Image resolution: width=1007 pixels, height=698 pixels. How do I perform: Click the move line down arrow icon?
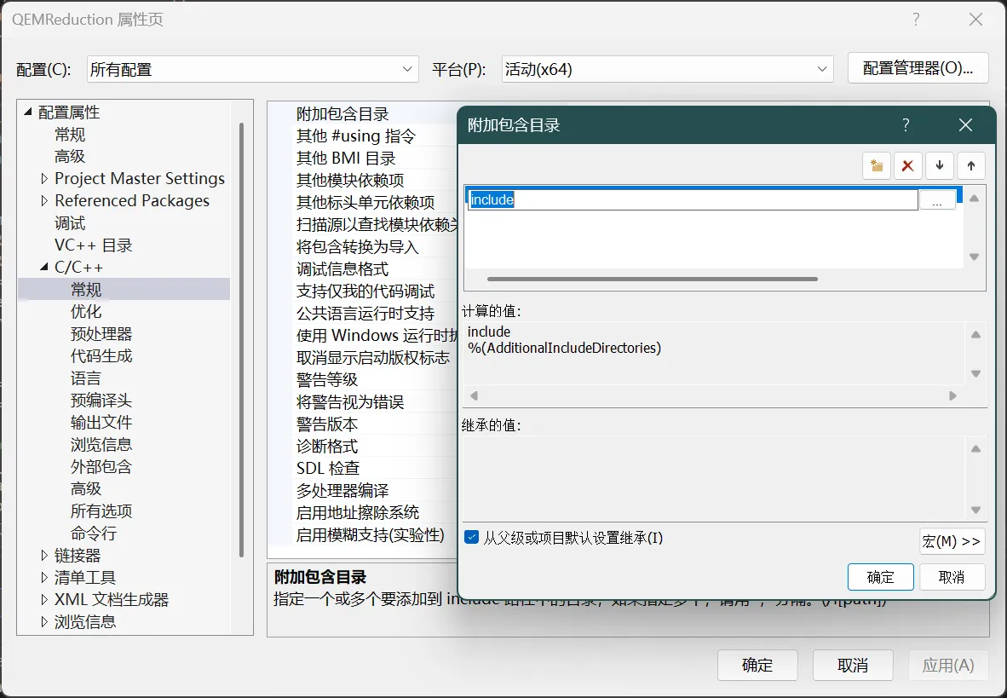[940, 166]
